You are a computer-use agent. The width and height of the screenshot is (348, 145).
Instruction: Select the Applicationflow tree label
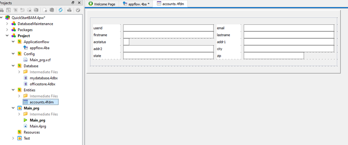tap(37, 42)
